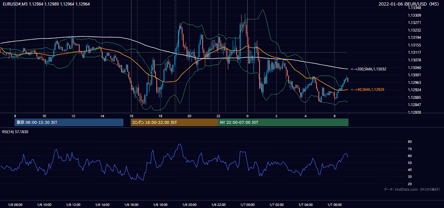
Task: Click the hour 10 label under the price chart
Action: (44, 116)
